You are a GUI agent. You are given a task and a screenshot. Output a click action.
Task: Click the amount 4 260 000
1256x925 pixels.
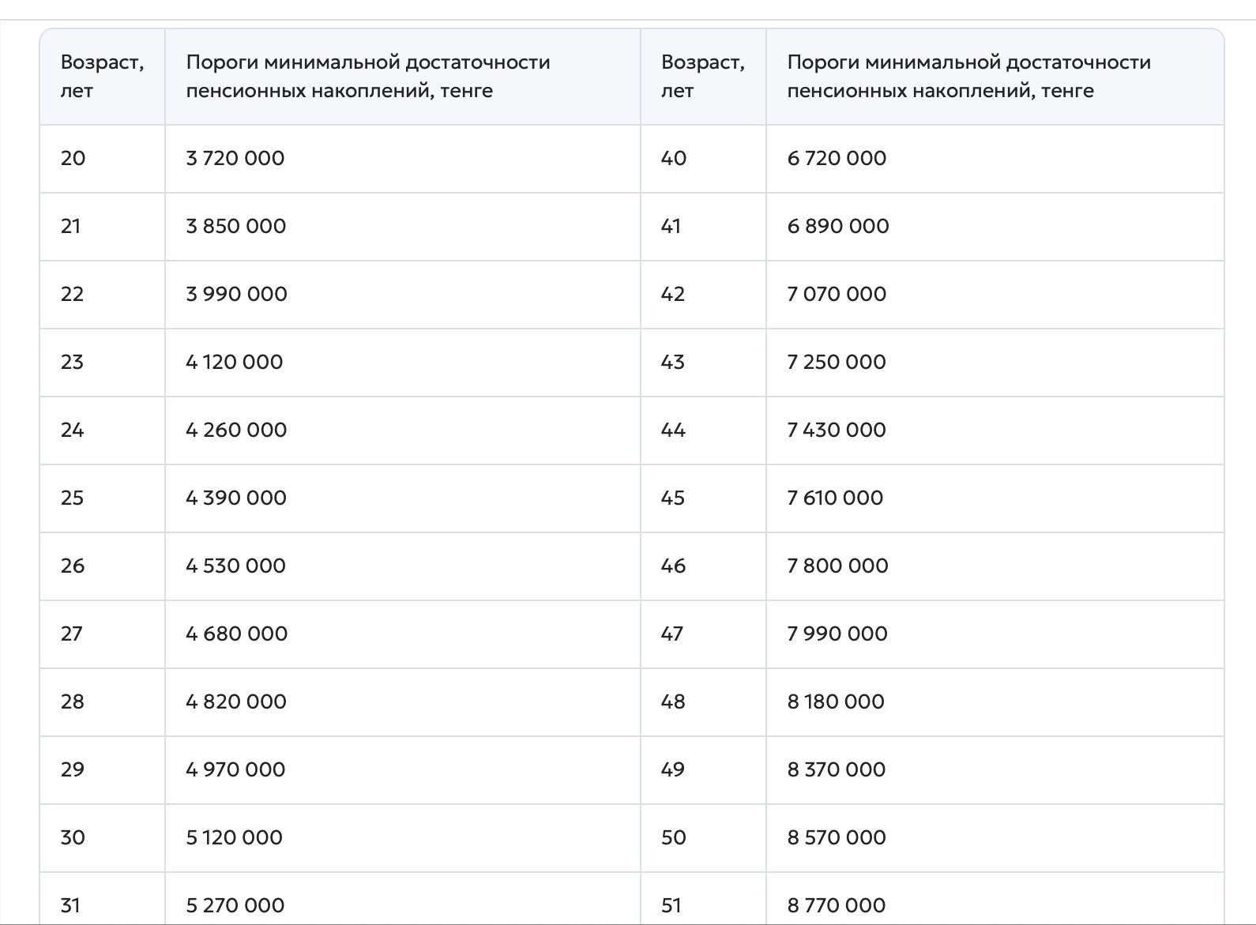coord(236,430)
